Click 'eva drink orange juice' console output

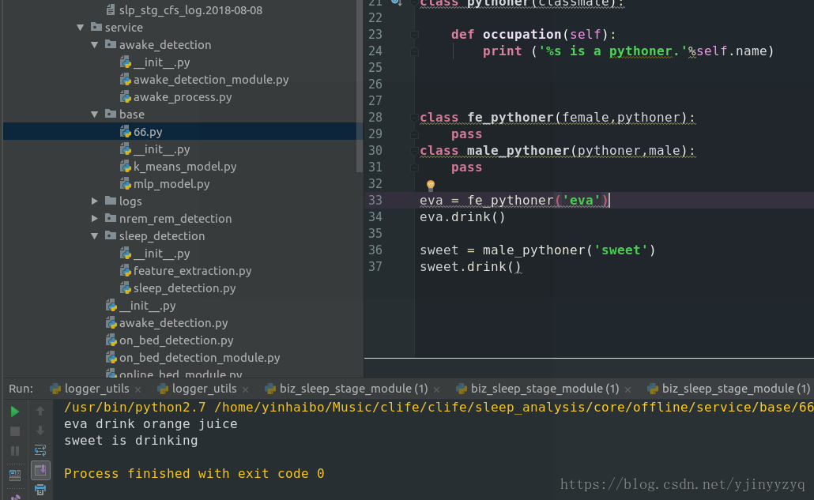point(150,424)
